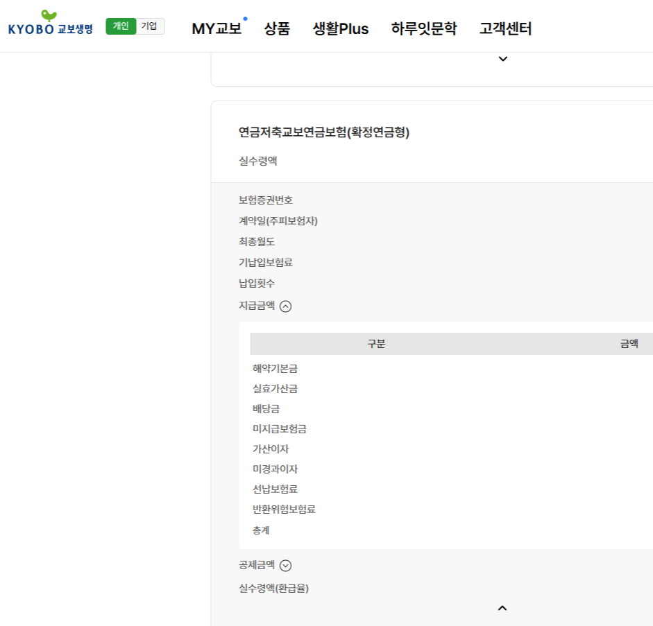Screen dimensions: 653x626
Task: Expand the 공제금액 section chevron
Action: pos(285,566)
